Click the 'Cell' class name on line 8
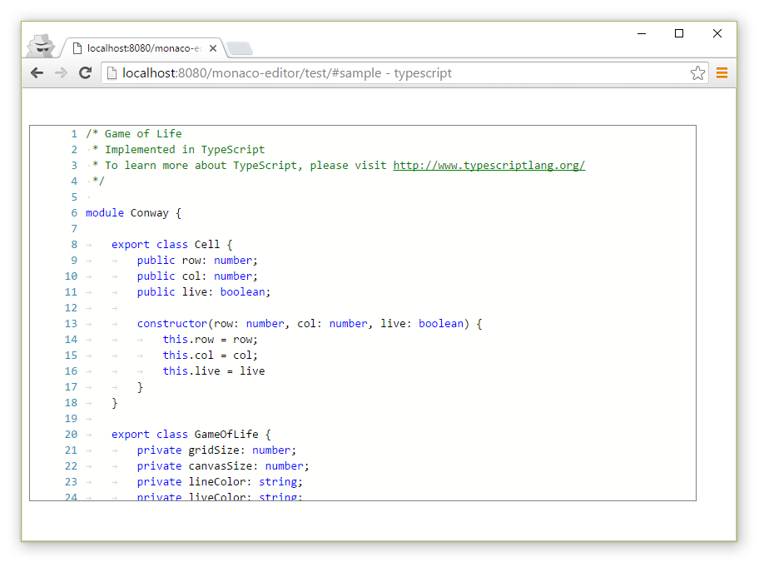The width and height of the screenshot is (764, 572). 207,244
